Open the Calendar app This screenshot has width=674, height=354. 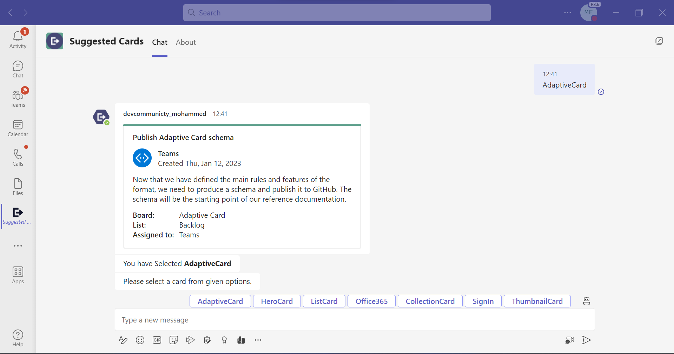(x=18, y=128)
